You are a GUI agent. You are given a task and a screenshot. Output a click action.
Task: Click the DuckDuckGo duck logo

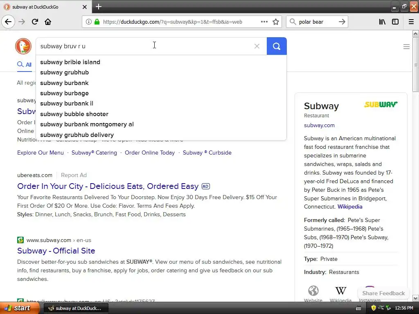23,46
